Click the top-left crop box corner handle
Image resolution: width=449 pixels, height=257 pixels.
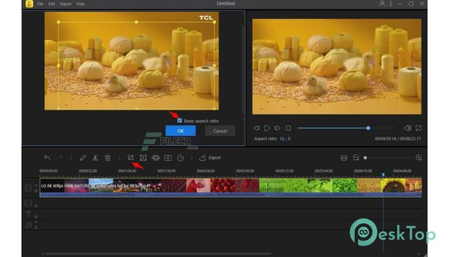tap(58, 22)
